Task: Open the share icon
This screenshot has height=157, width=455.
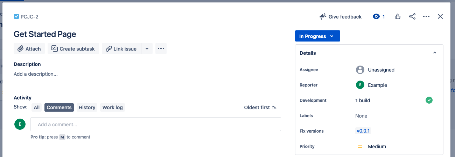Action: 412,16
